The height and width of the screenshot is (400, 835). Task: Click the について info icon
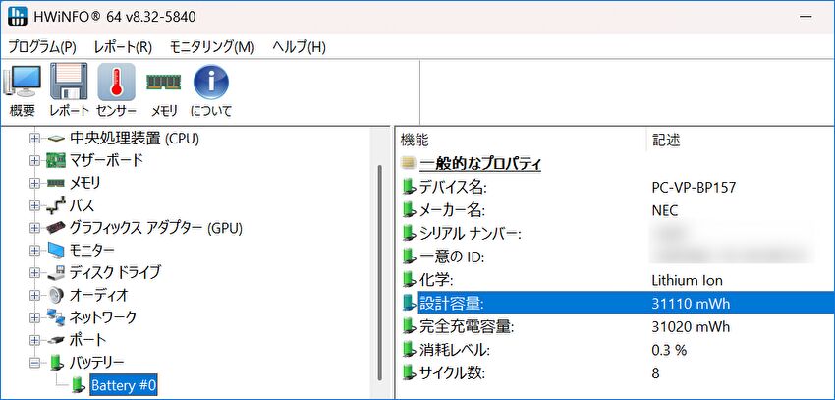(210, 83)
